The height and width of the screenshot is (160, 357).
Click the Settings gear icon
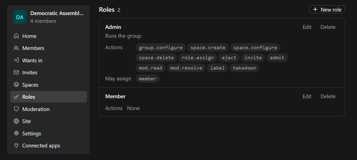(16, 133)
